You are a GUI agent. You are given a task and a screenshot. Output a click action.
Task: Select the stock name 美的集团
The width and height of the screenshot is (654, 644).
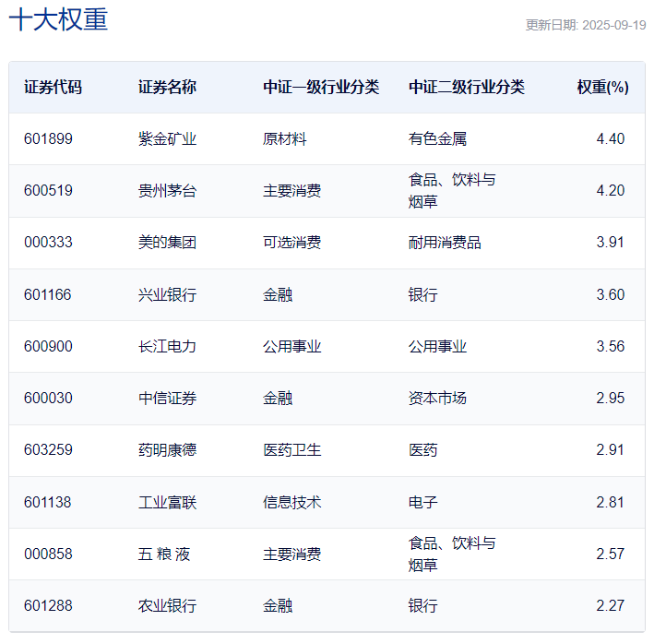[167, 243]
